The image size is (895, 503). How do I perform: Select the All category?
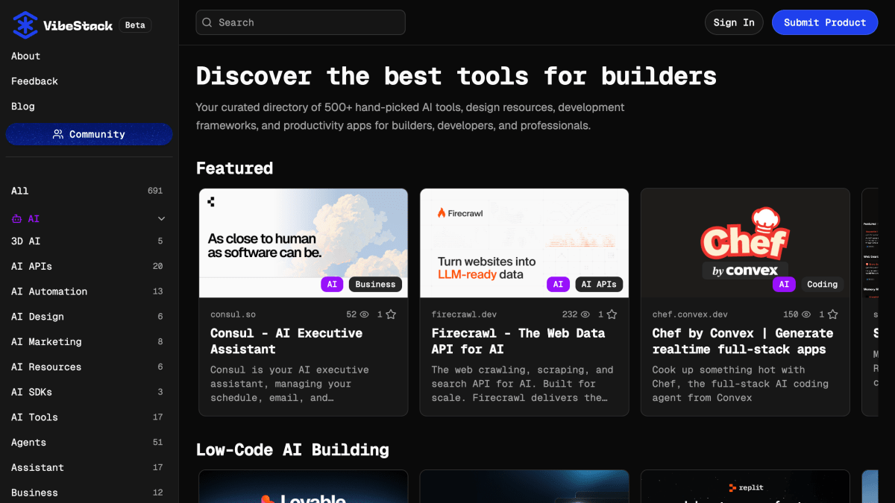[87, 191]
